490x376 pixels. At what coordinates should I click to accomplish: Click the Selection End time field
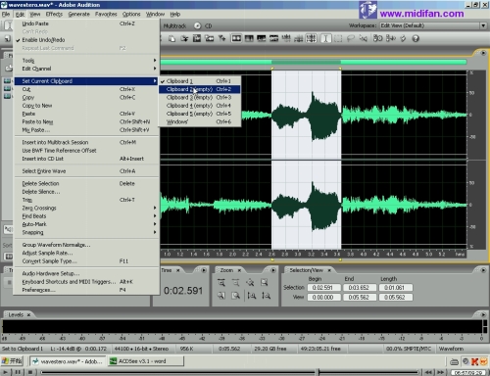point(359,288)
